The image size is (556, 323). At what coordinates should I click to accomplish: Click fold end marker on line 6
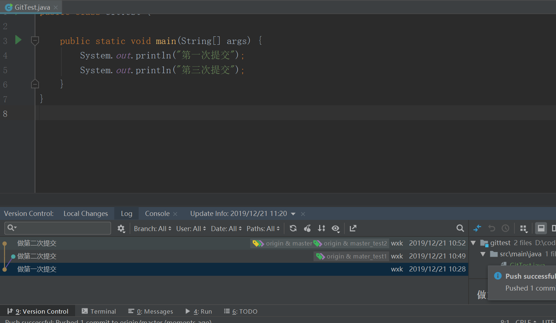(35, 84)
